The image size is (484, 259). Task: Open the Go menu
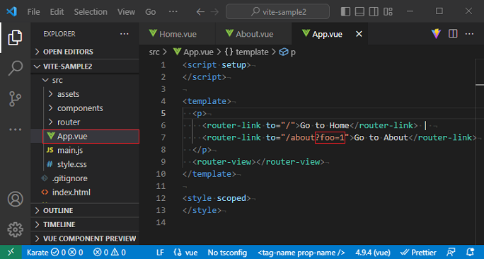pos(150,12)
